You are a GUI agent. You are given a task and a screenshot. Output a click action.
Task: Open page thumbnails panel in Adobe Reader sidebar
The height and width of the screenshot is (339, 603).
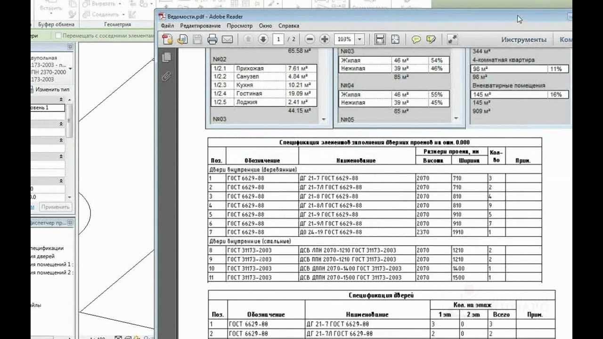coord(166,57)
